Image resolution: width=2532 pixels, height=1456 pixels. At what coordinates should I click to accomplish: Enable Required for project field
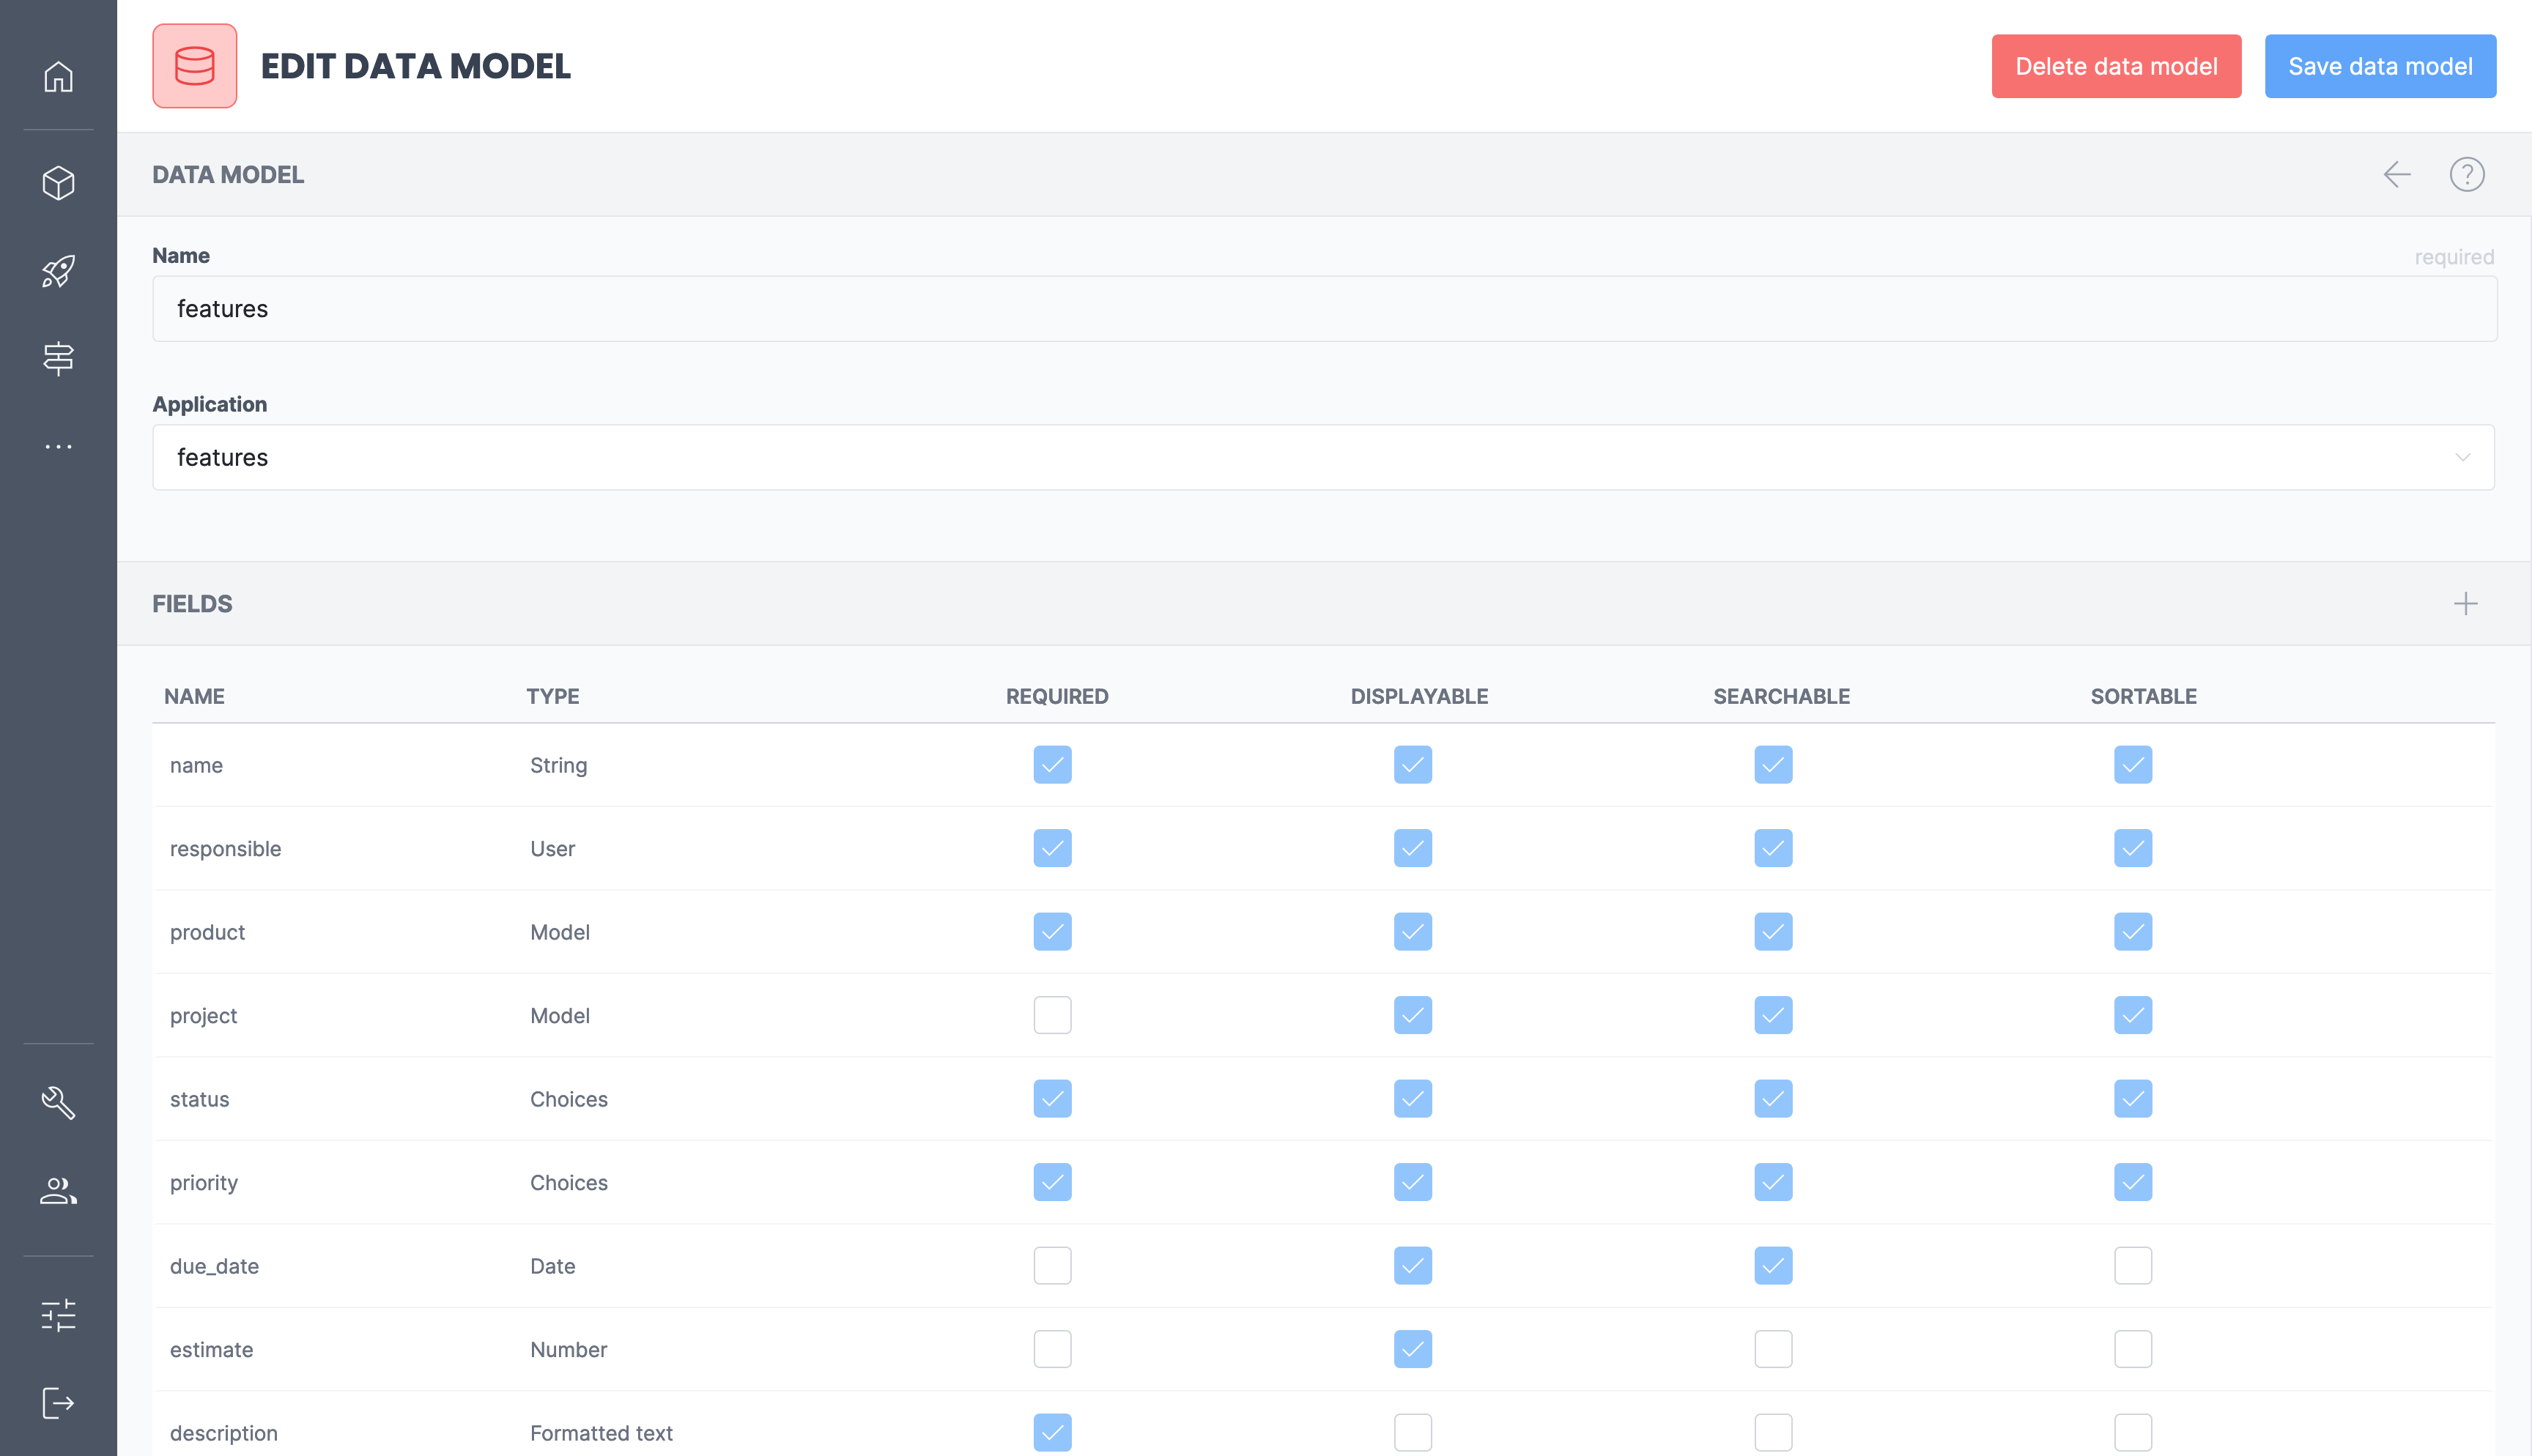[1052, 1015]
